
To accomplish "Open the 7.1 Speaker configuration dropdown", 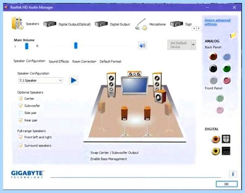I will (x=40, y=80).
